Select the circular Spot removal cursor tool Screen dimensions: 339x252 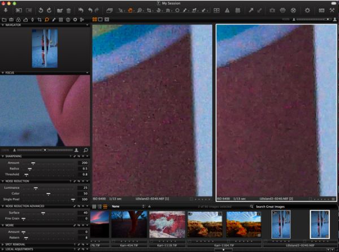177,10
